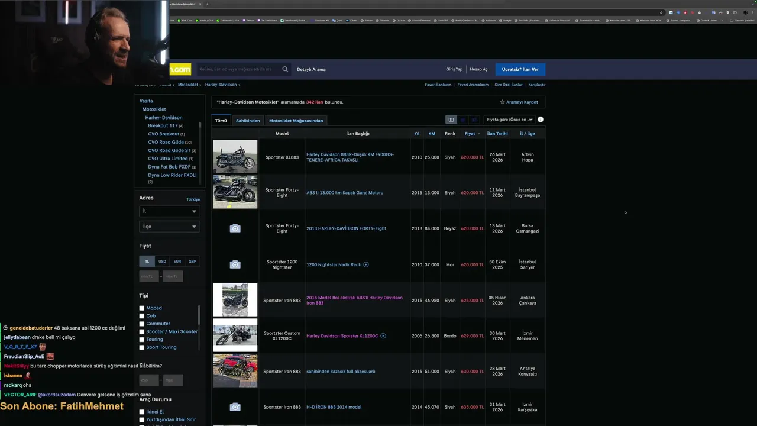This screenshot has width=757, height=426.
Task: Click the Hesap Aç link
Action: (479, 69)
